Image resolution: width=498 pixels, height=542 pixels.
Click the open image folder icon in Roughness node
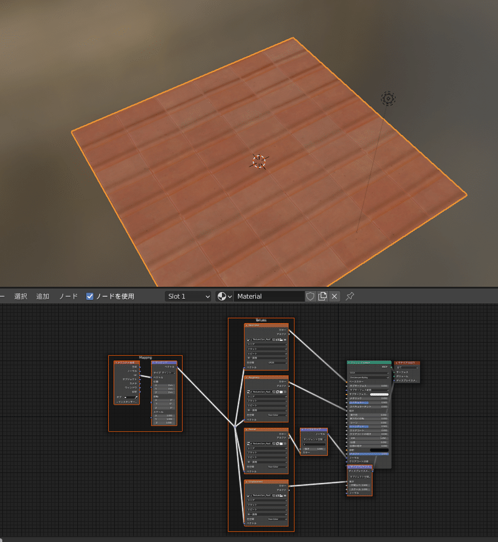pyautogui.click(x=281, y=392)
